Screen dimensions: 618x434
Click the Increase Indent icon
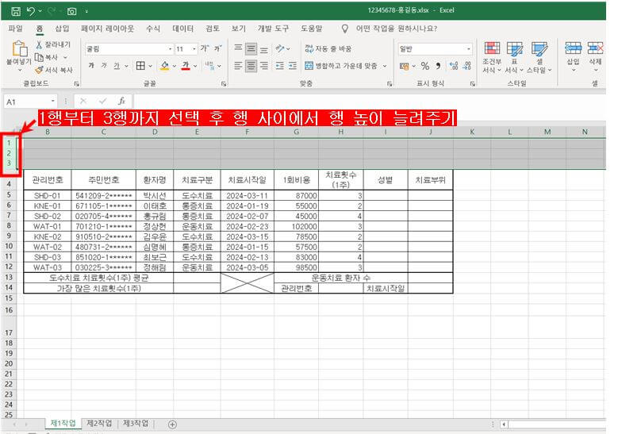coord(293,65)
